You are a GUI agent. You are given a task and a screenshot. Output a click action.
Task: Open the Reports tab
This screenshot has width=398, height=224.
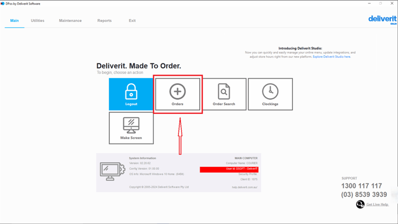coord(104,21)
